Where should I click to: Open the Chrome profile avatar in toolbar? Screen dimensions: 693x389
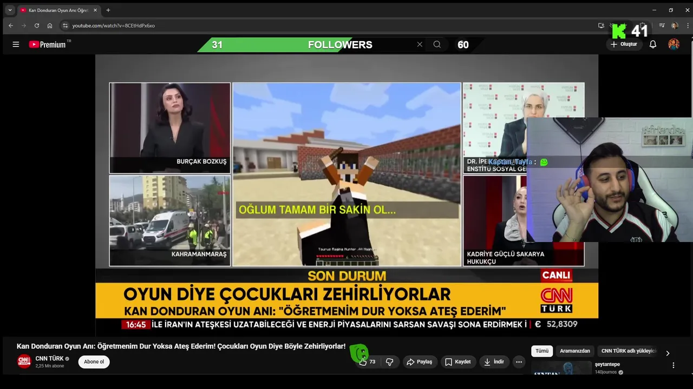675,25
